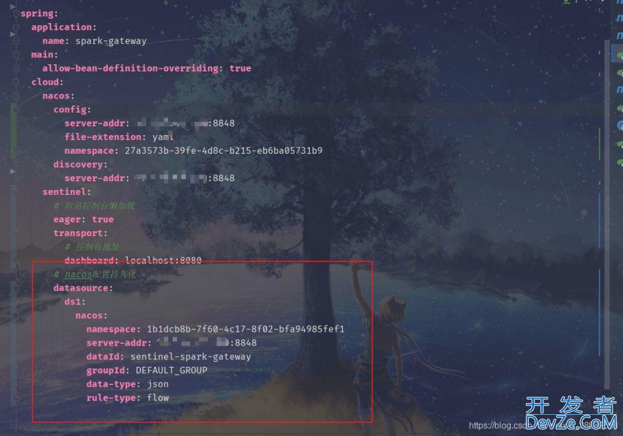Click the editor's vertical scrollbar
Image resolution: width=623 pixels, height=436 pixels.
pos(607,214)
